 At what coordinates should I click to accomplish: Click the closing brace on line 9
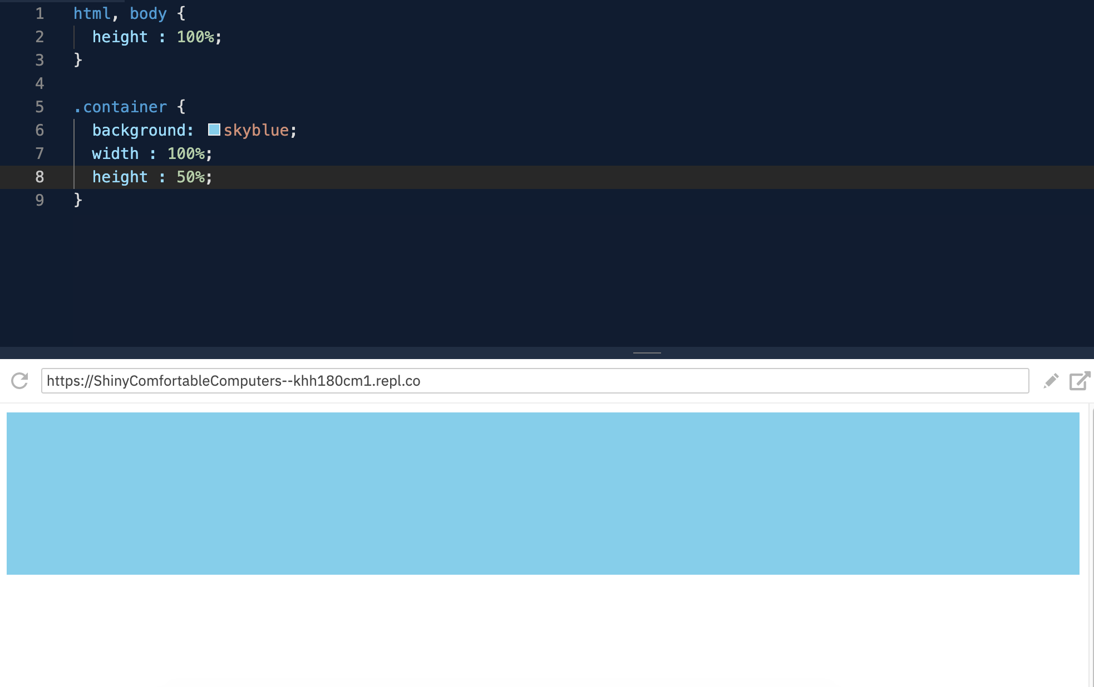pyautogui.click(x=78, y=200)
